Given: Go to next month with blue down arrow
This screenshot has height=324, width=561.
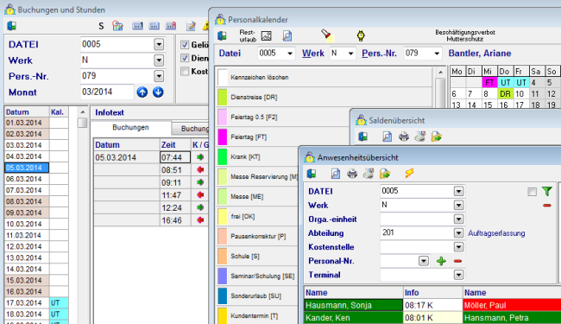Looking at the screenshot, I should coord(158,92).
